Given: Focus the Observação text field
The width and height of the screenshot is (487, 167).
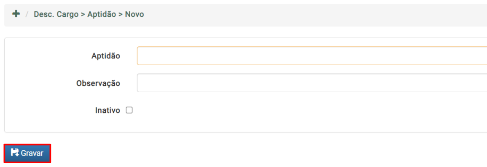Looking at the screenshot, I should pos(312,83).
